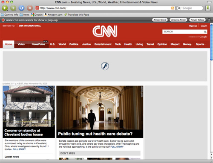
Task: Click the Flash plugin icon in the banner
Action: (x=105, y=66)
